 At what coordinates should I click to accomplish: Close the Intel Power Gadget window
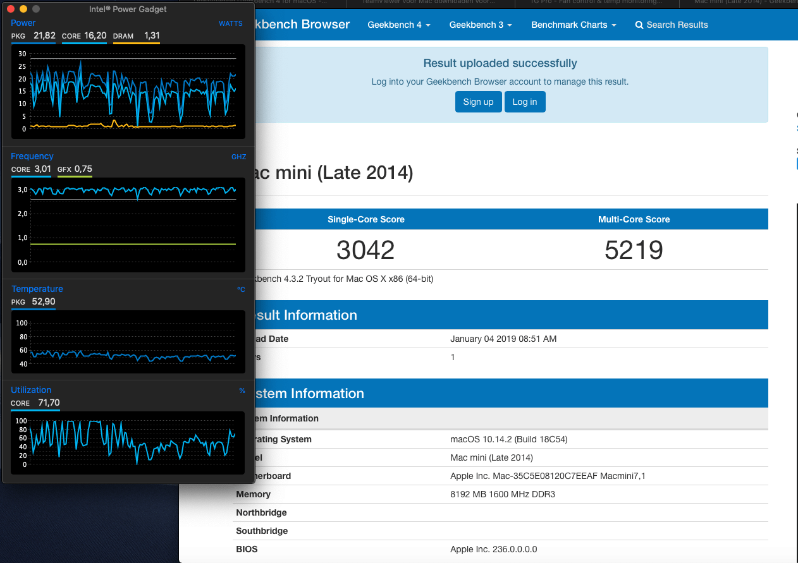[x=10, y=9]
